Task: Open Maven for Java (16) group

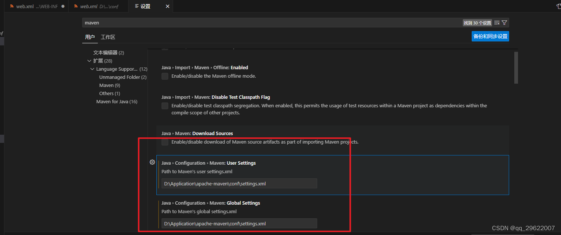Action: tap(117, 102)
